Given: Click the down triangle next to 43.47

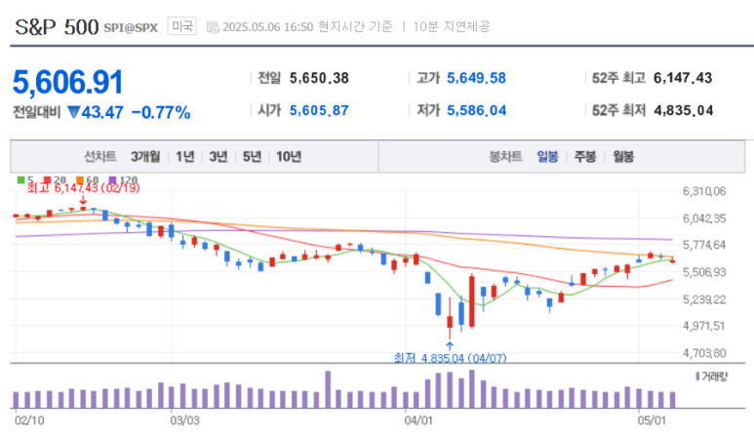Looking at the screenshot, I should click(x=73, y=112).
